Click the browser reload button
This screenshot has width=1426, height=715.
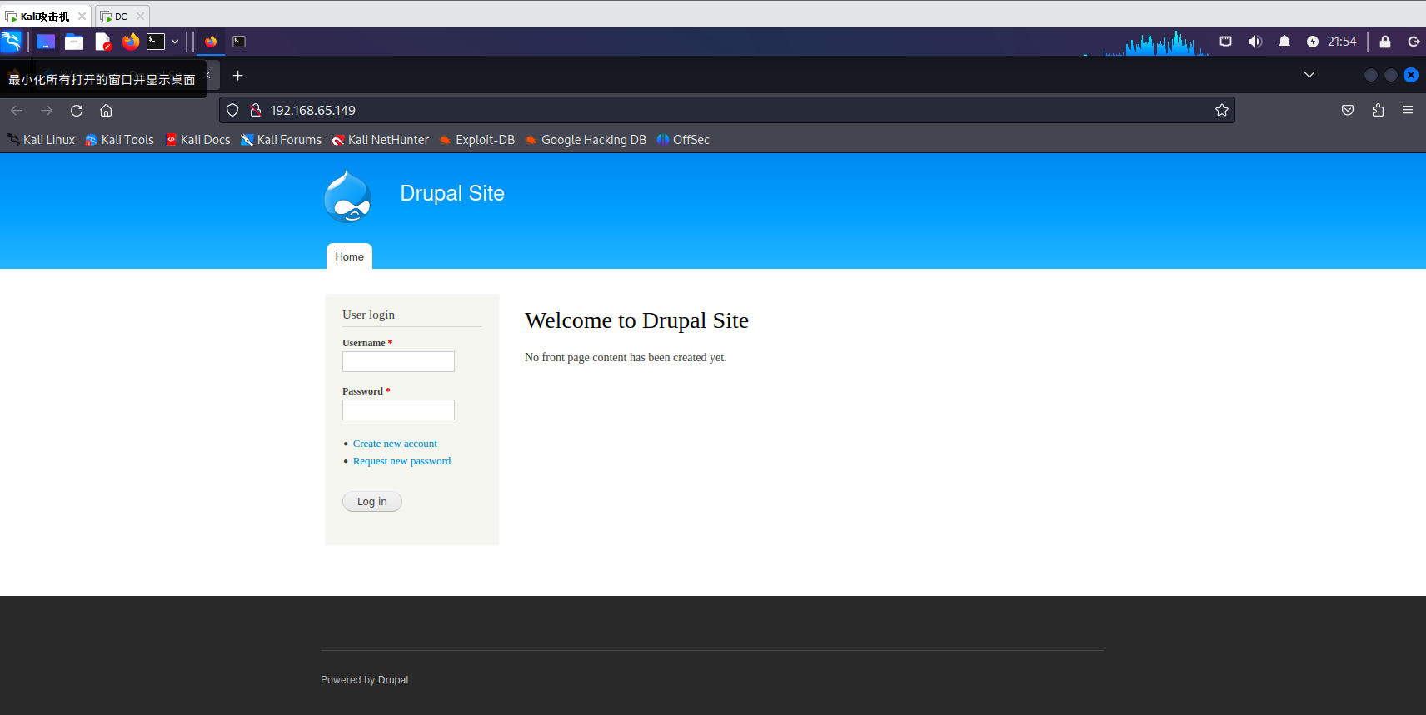point(77,111)
